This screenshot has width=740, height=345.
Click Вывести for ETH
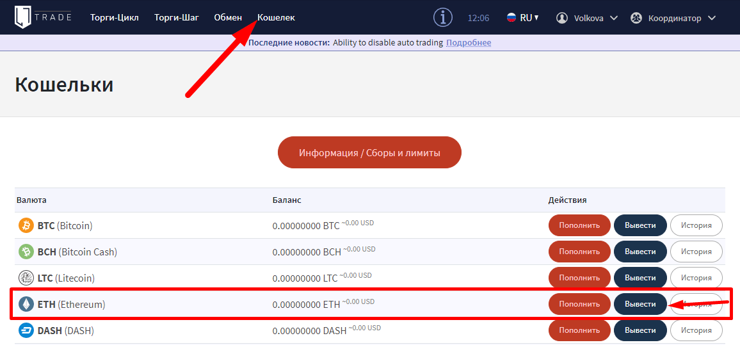[640, 304]
